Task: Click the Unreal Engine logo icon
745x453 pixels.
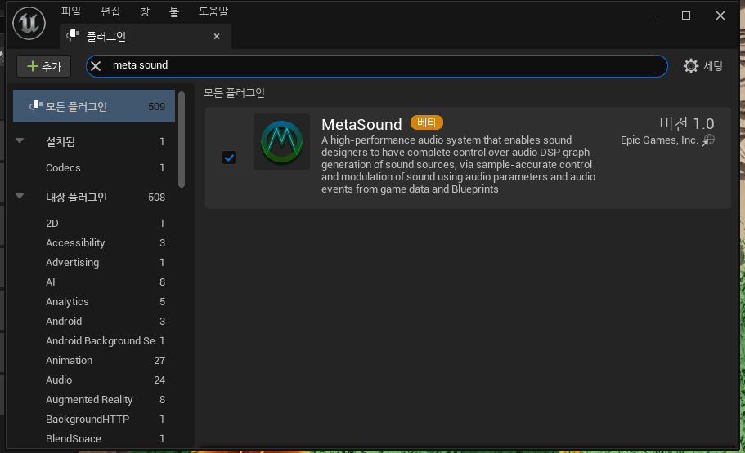Action: point(29,23)
